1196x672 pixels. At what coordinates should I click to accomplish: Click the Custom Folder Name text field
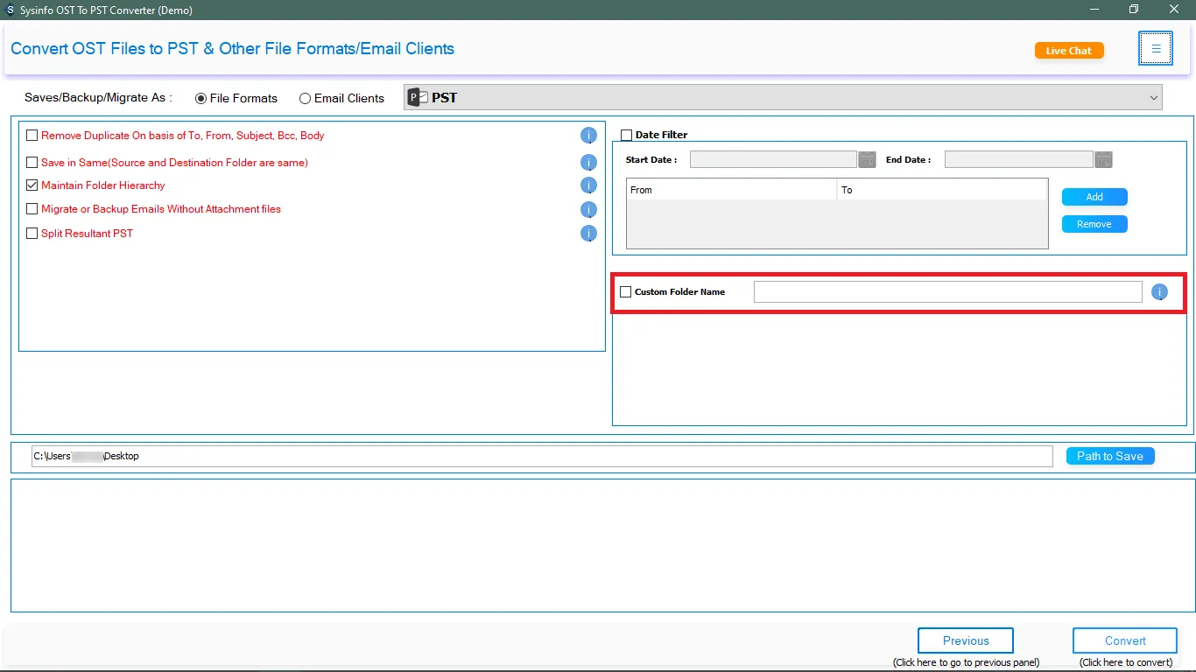pos(948,292)
